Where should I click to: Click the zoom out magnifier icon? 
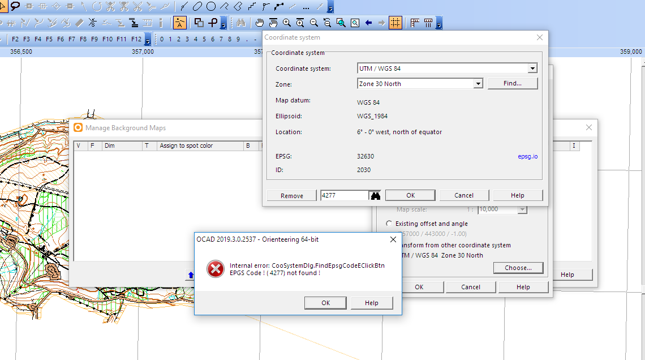tap(314, 23)
